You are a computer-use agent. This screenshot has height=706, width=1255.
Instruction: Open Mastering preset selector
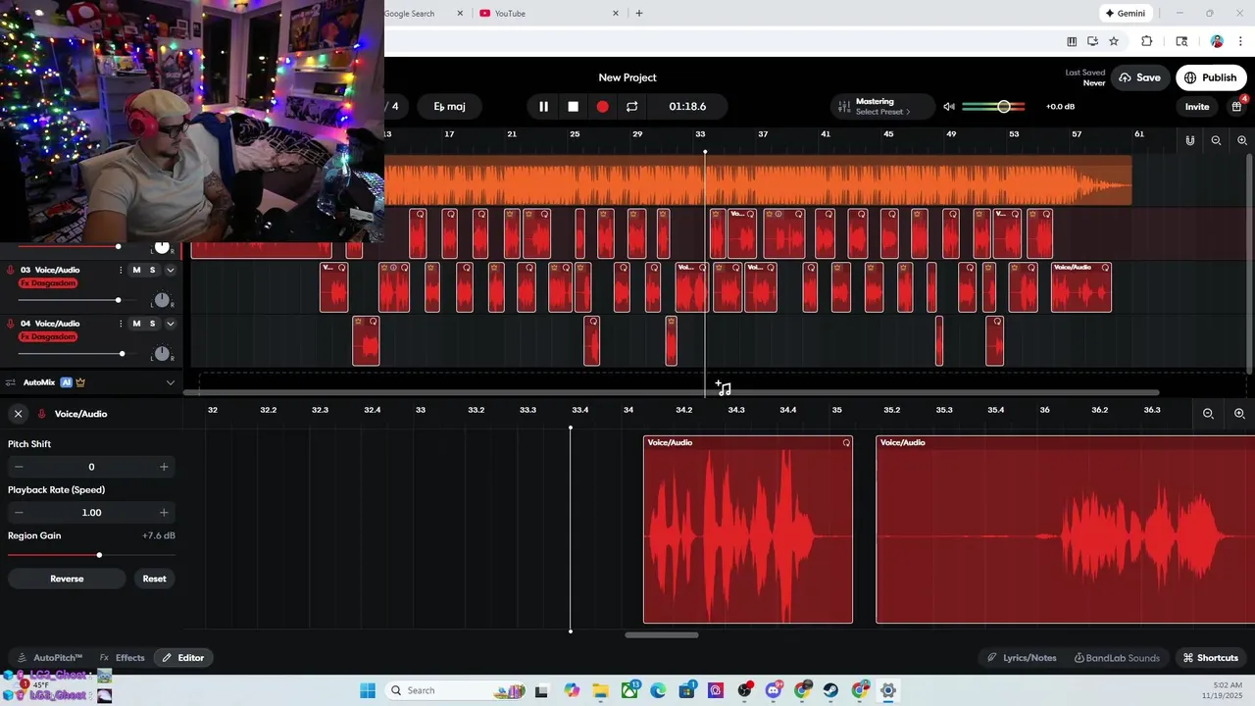[882, 106]
